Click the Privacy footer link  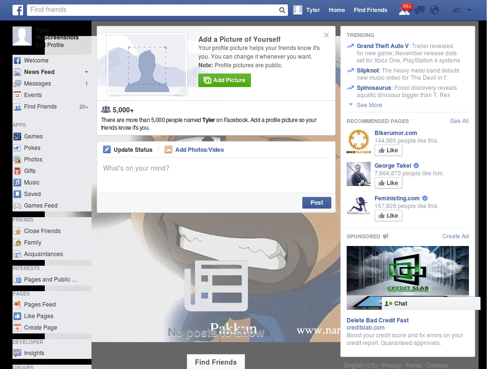tap(391, 366)
